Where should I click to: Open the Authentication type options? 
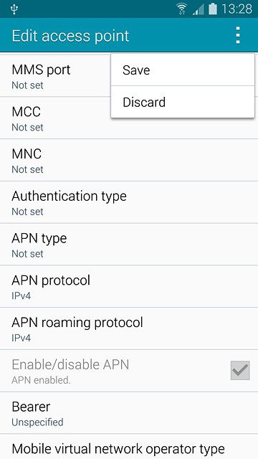(129, 202)
